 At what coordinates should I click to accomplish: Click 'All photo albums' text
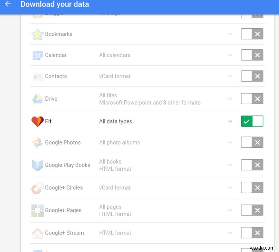[120, 143]
